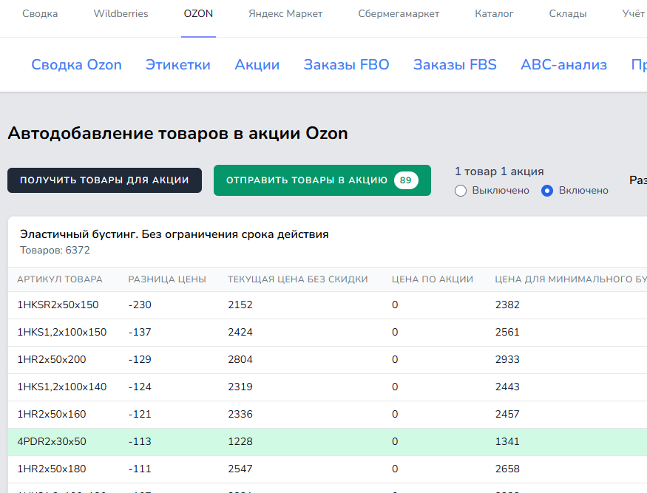Click the current price 2804 cell
Image resolution: width=647 pixels, height=493 pixels.
point(240,359)
